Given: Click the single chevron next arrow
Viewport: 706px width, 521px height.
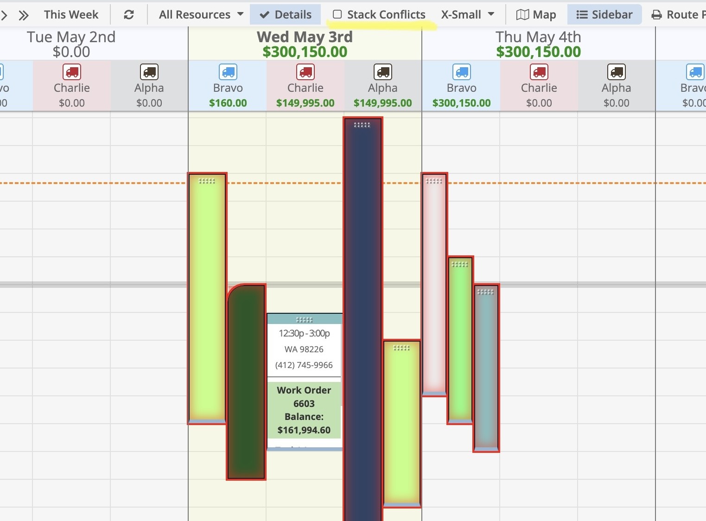Looking at the screenshot, I should [x=5, y=15].
